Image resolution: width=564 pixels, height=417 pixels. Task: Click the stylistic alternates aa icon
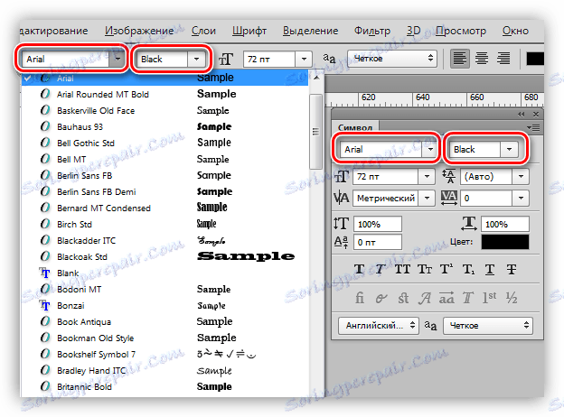(x=446, y=298)
